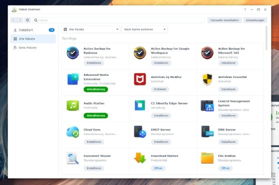The width and height of the screenshot is (279, 185).
Task: Click the Active Backup for Business icon
Action: (x=73, y=53)
